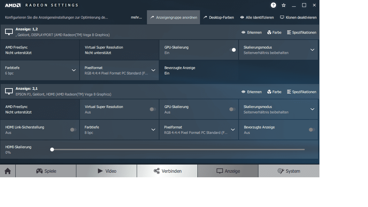Switch to the Verbinden tab
The height and width of the screenshot is (207, 368).
(x=167, y=171)
